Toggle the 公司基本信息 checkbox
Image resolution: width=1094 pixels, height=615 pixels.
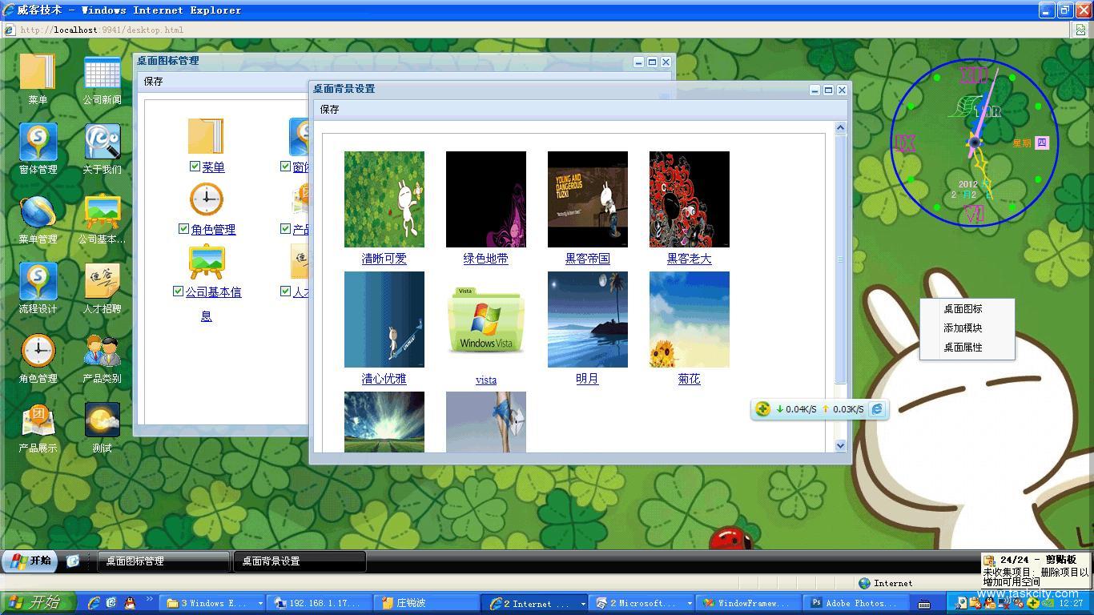point(178,291)
